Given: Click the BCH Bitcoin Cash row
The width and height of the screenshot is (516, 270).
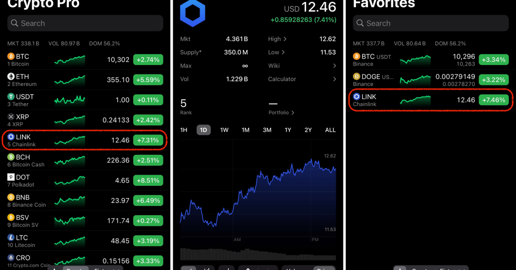Looking at the screenshot, I should pos(85,160).
